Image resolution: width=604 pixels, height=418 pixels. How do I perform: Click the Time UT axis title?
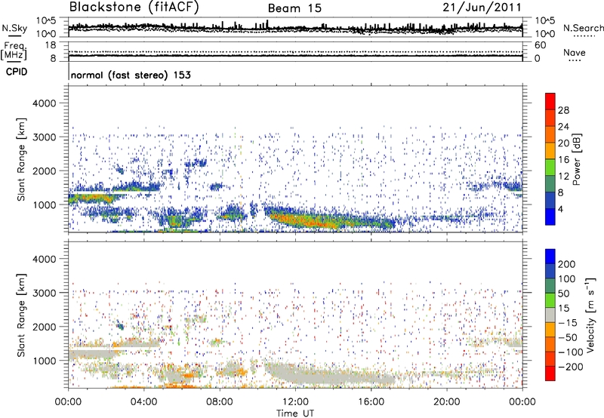click(x=295, y=413)
